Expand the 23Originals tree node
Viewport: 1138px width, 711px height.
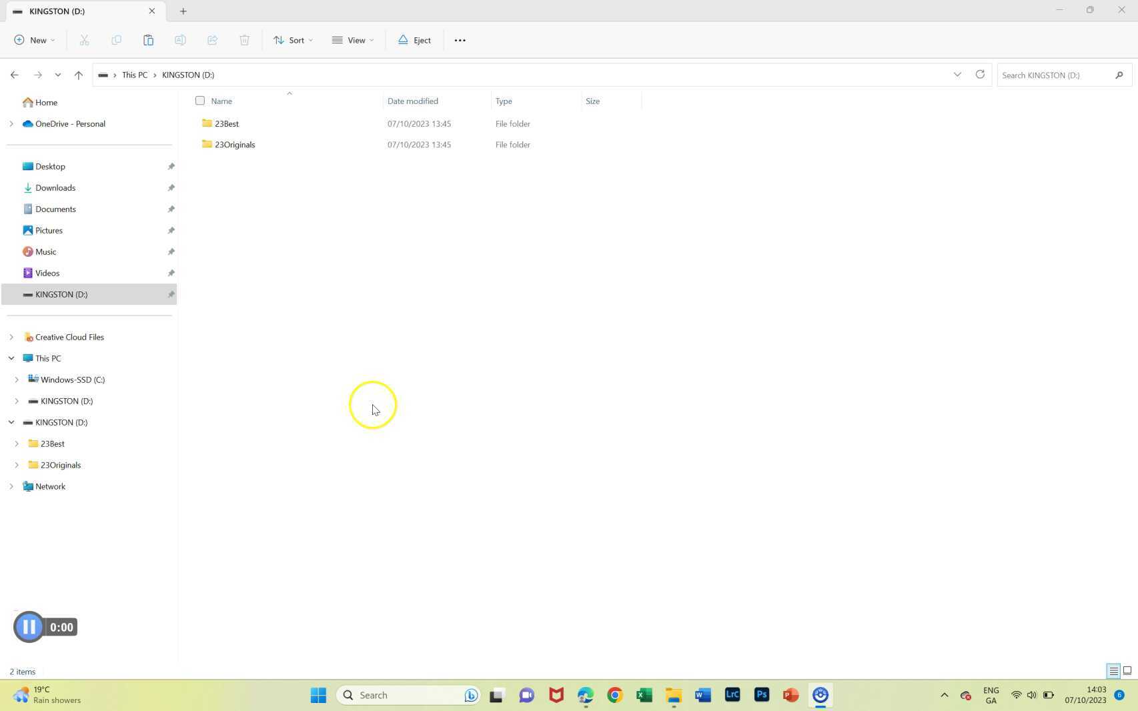(x=17, y=465)
